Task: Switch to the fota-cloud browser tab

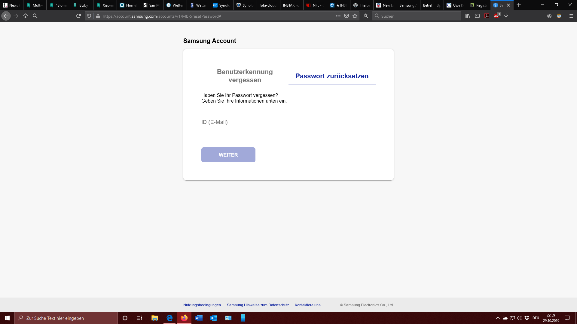Action: click(268, 5)
